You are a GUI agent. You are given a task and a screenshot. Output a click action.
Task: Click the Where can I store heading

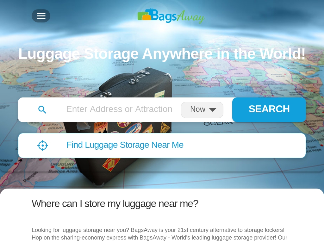click(115, 204)
